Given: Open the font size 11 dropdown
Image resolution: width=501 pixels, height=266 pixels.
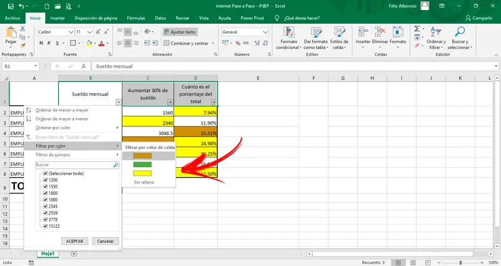Looking at the screenshot, I should [90, 32].
